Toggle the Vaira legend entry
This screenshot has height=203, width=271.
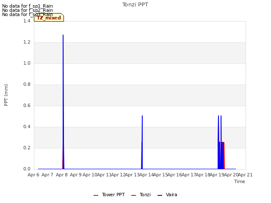pos(167,195)
